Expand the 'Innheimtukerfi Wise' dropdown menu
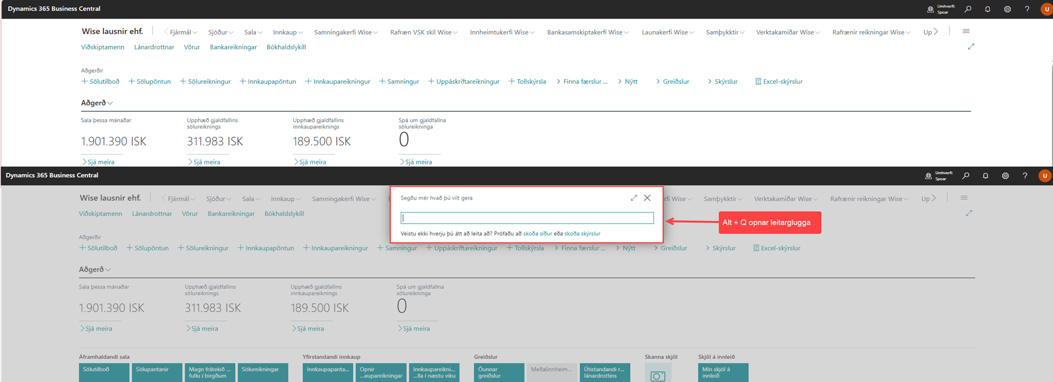1053x382 pixels. coord(502,32)
